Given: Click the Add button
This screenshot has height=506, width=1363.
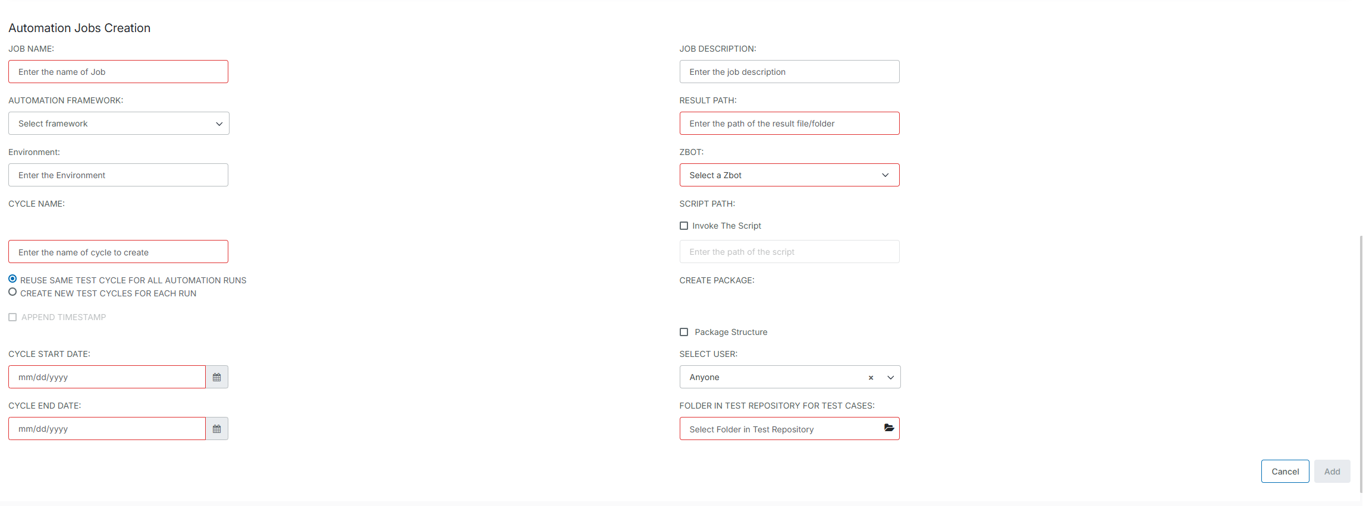Looking at the screenshot, I should 1331,472.
